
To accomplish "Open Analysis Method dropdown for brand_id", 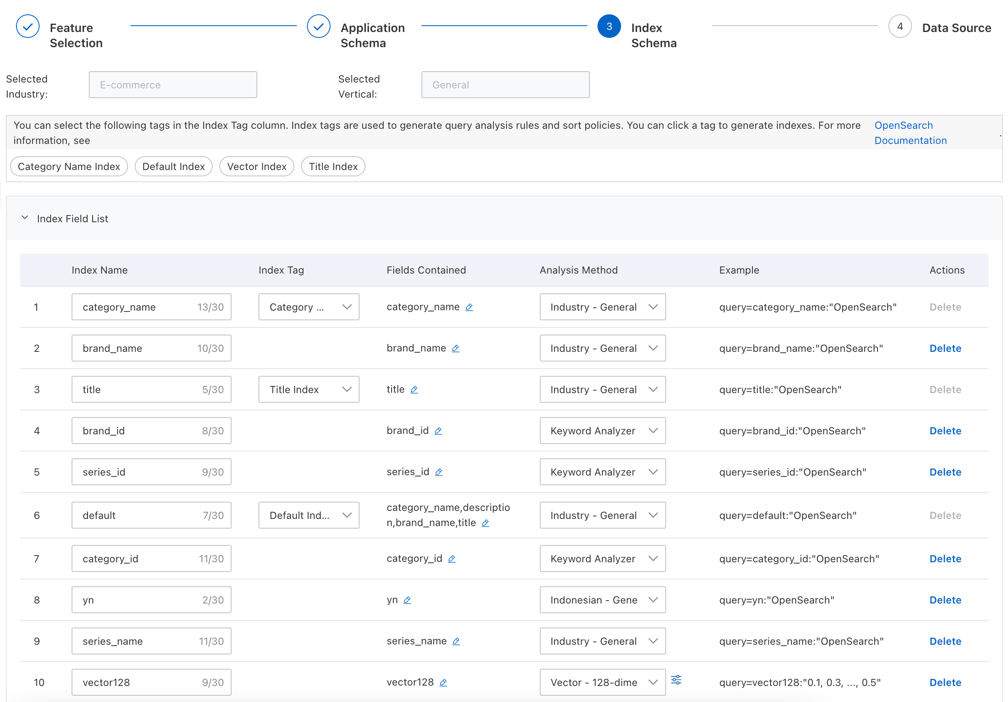I will pyautogui.click(x=603, y=431).
